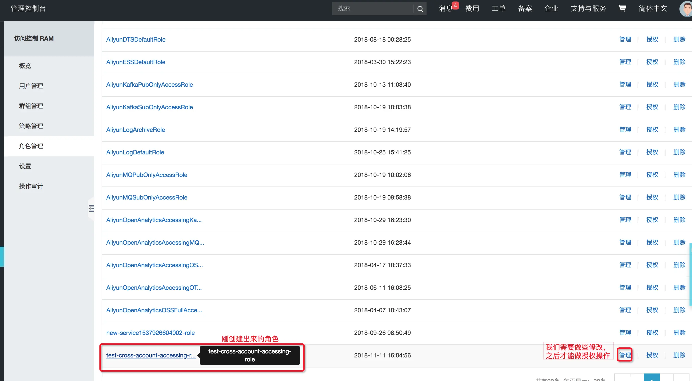Click 管理 for test-cross-account-accessing role
The height and width of the screenshot is (381, 692).
coord(625,355)
